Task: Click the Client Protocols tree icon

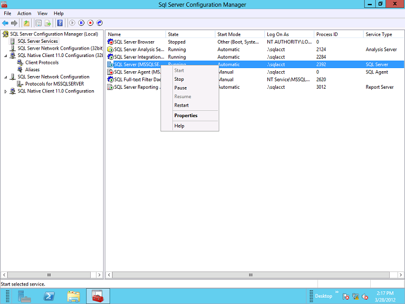Action: pos(20,63)
